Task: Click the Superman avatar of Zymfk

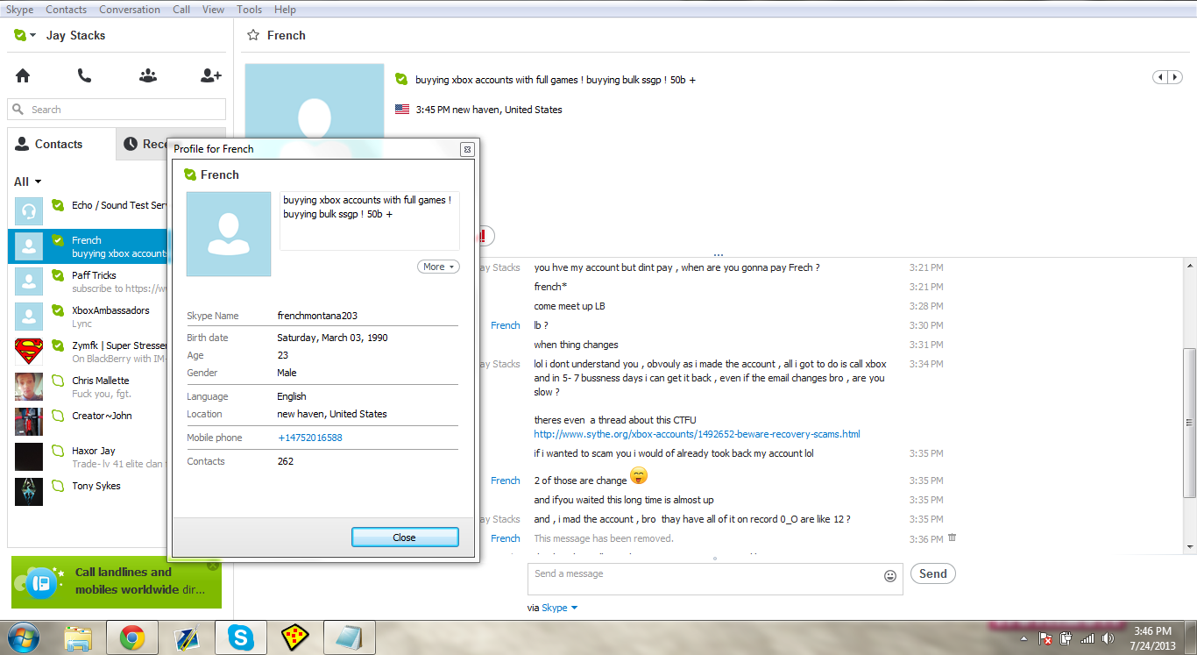Action: click(29, 352)
